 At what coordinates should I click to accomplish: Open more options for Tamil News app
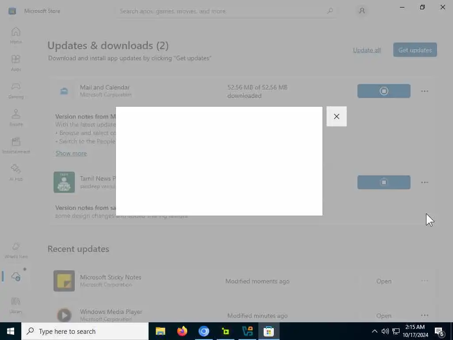(x=424, y=182)
